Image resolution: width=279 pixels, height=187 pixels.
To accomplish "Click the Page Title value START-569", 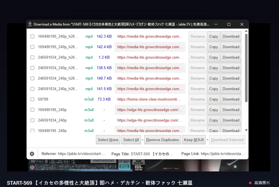I will coord(152,154).
